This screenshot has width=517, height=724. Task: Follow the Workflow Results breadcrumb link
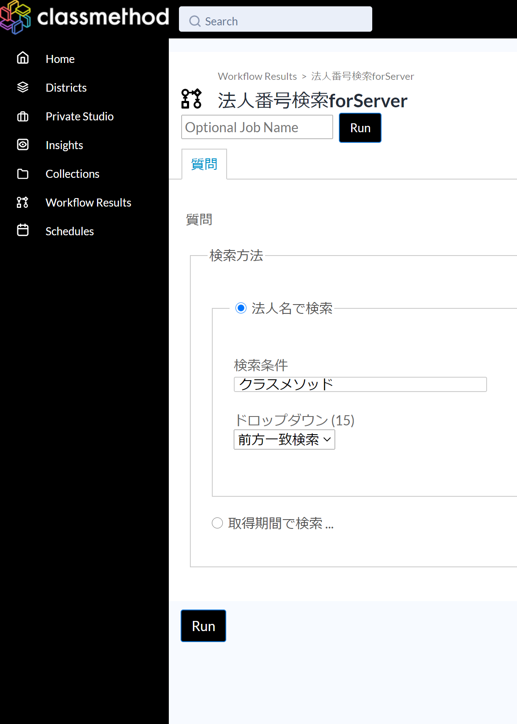pos(257,76)
